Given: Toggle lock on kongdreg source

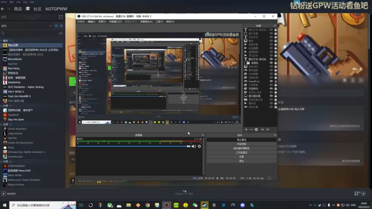Looking at the screenshot, I should [275, 81].
